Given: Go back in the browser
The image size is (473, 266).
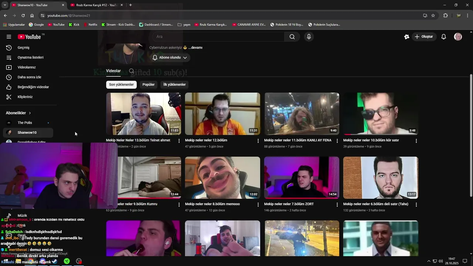Looking at the screenshot, I should (x=5, y=16).
